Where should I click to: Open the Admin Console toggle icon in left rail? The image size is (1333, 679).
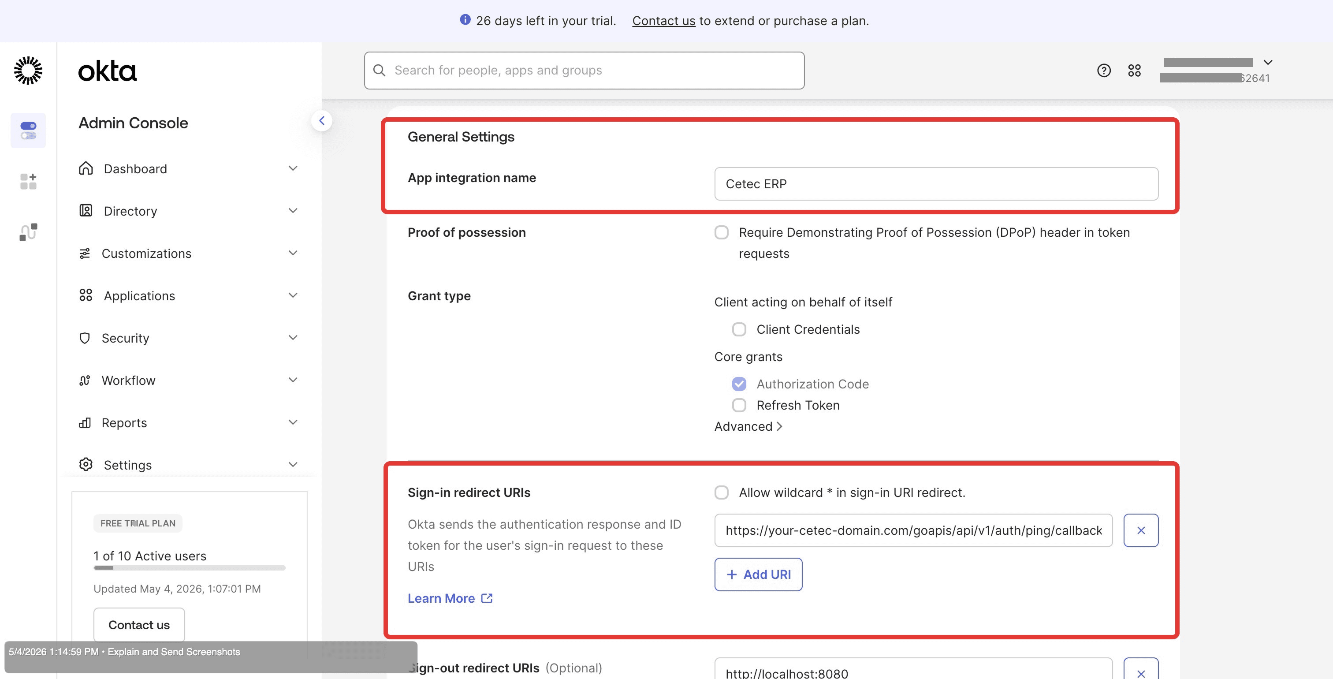click(28, 131)
